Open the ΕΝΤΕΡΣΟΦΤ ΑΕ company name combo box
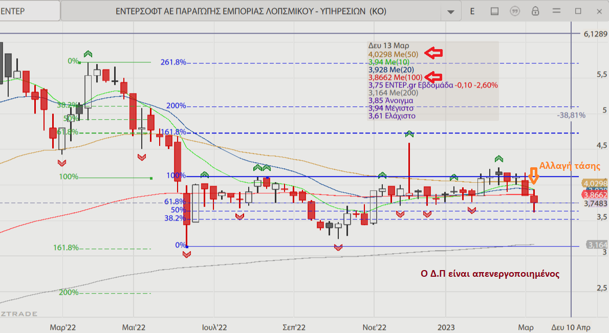Image resolution: width=609 pixels, height=333 pixels. [251, 11]
